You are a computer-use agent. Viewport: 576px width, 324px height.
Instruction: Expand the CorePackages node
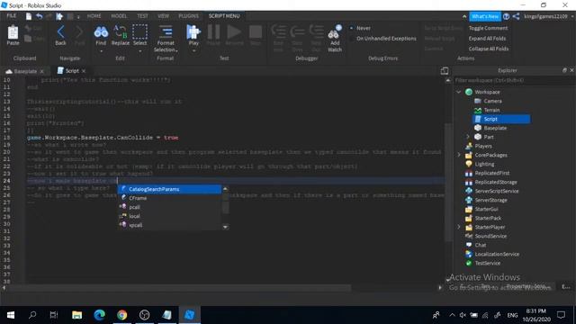tap(458, 155)
